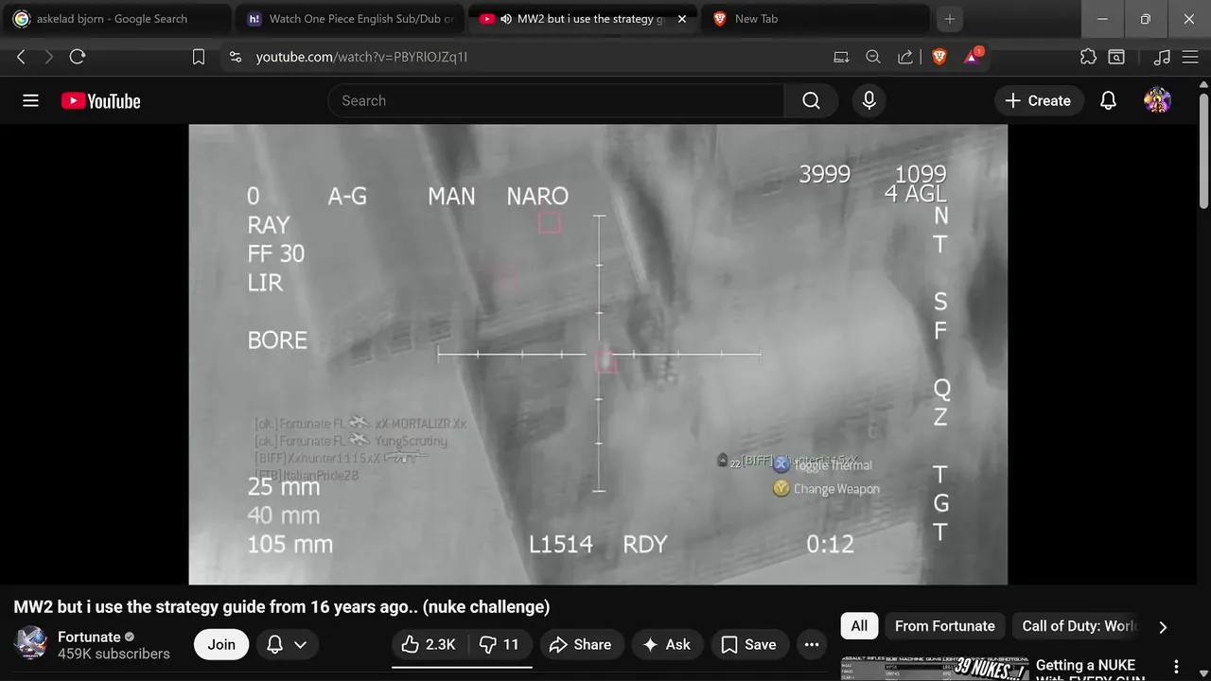Switch to Watch One Piece tab
Image resolution: width=1211 pixels, height=681 pixels.
point(351,19)
